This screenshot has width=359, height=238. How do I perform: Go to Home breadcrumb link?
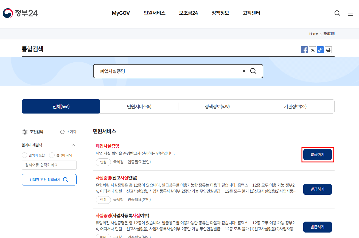313,34
